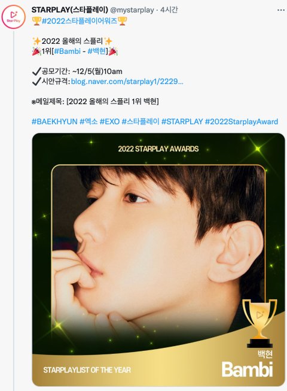Open the #EXO hashtag
This screenshot has height=391, width=287.
[109, 122]
